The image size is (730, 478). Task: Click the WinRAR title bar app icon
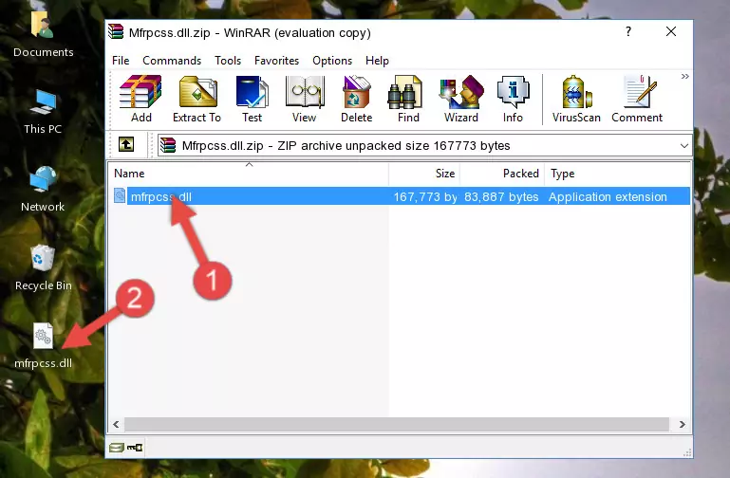[x=116, y=32]
